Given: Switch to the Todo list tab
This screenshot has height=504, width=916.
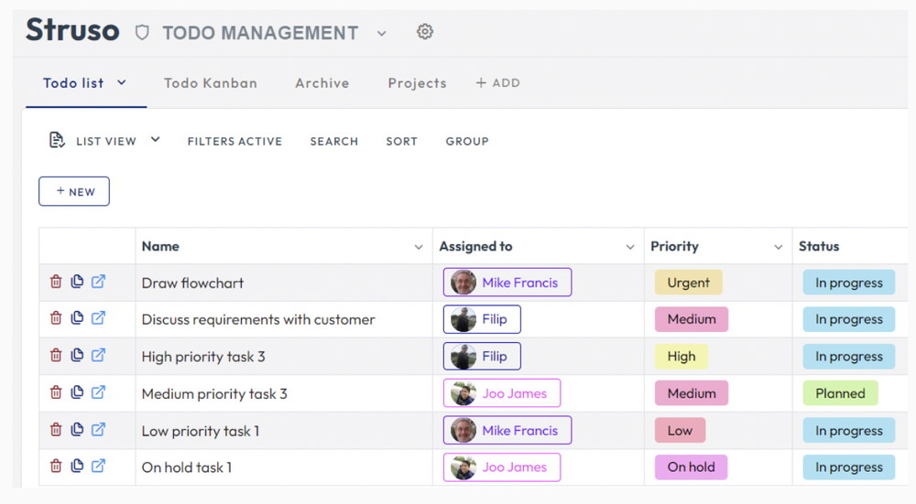Looking at the screenshot, I should [x=73, y=83].
